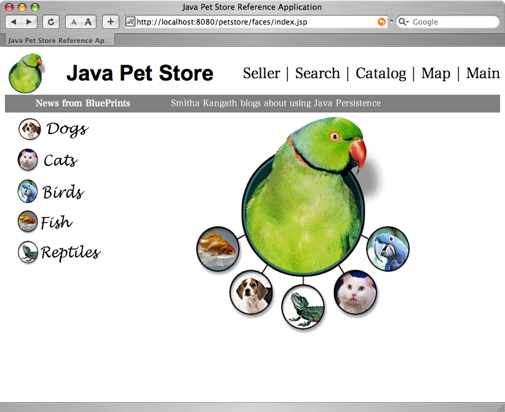Screen dimensions: 505x412
Task: Click the goldfish bubble in center graphic
Action: (217, 248)
